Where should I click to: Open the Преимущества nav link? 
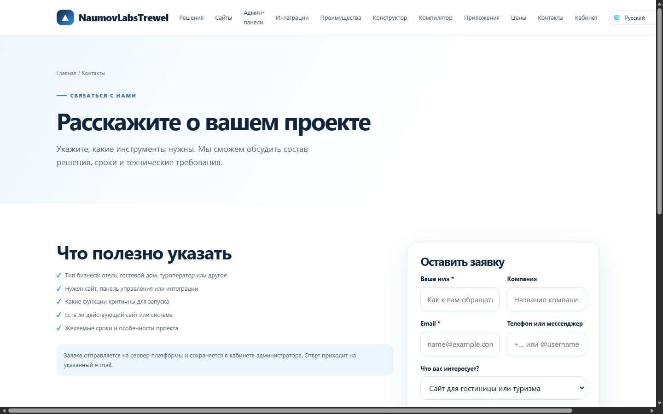pos(341,17)
